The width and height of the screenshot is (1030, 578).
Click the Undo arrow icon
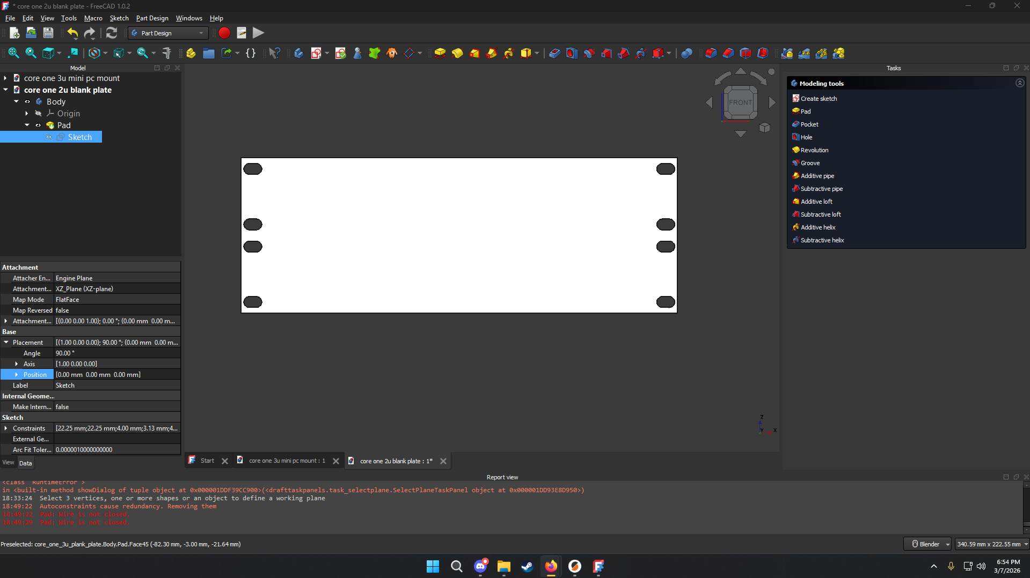point(72,33)
